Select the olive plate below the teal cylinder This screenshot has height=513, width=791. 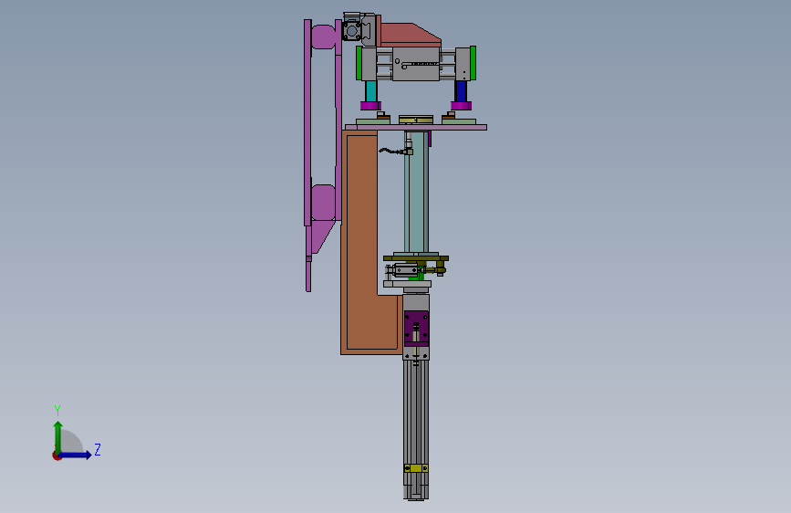[416, 258]
